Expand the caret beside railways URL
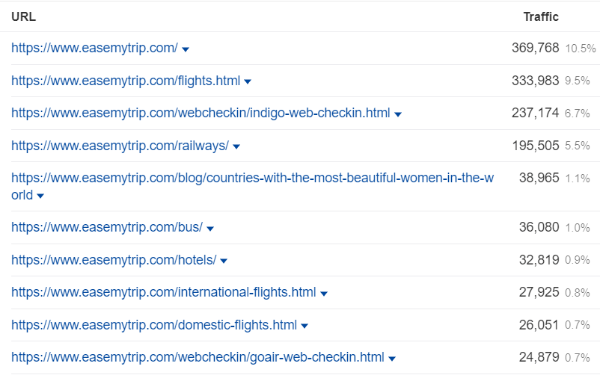Viewport: 600px width, 381px height. [236, 147]
